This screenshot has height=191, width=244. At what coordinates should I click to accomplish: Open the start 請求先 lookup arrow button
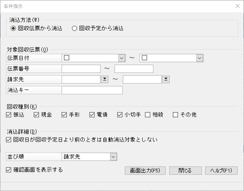105,79
